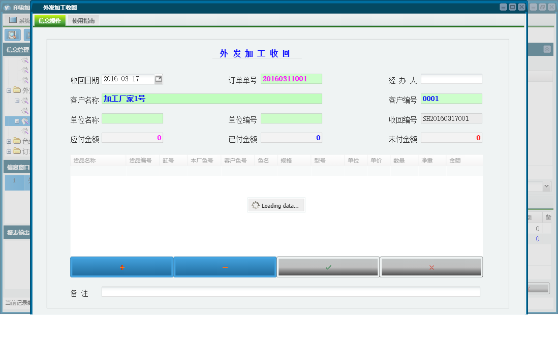The width and height of the screenshot is (558, 348).
Task: Maximize the 外发加工收回 dialog window
Action: [512, 7]
